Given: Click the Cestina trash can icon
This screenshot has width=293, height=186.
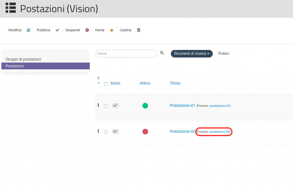Looking at the screenshot, I should click(x=138, y=30).
